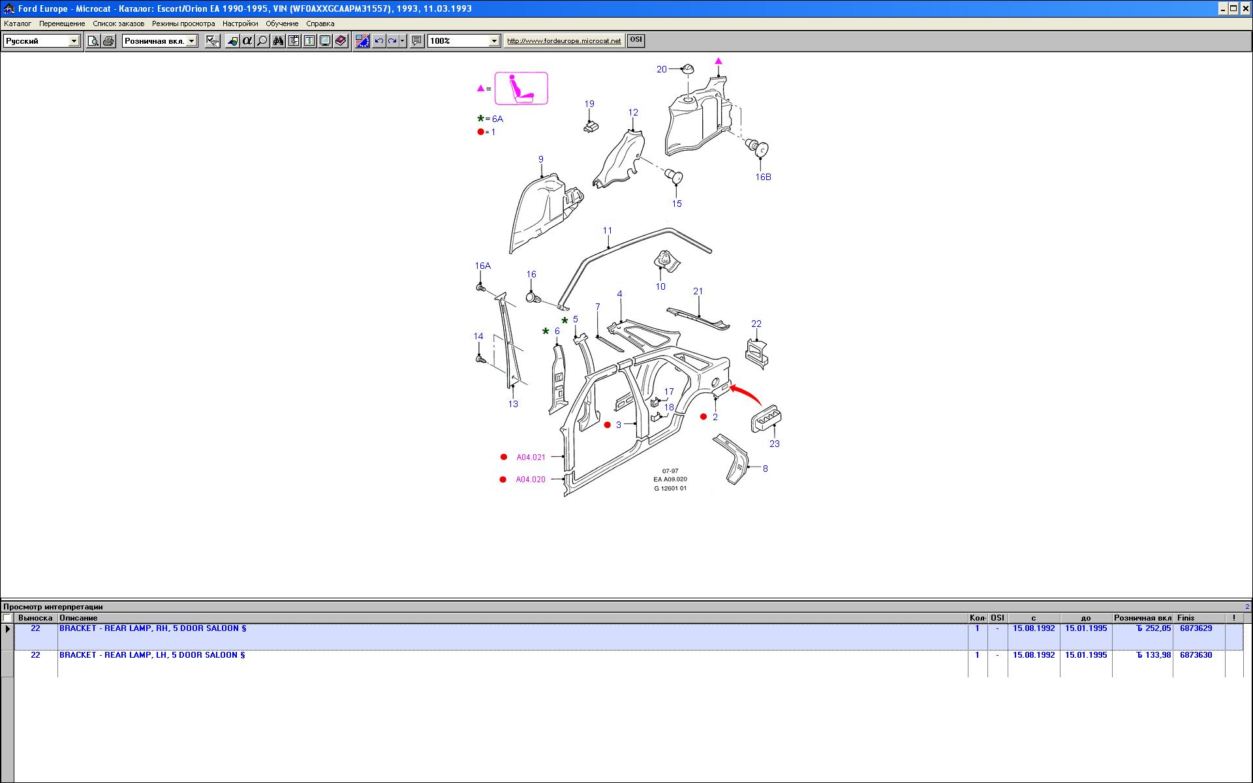Open the Каталог menu
This screenshot has width=1253, height=783.
18,23
